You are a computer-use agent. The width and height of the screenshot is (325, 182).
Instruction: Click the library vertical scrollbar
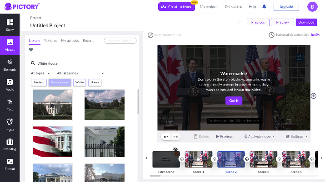(138, 102)
